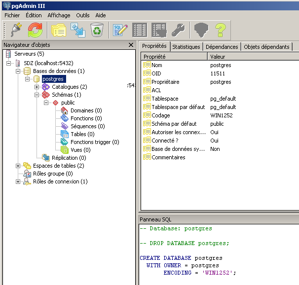Open the Affichage menu
Viewport: 299px width, 285px height.
click(x=59, y=15)
